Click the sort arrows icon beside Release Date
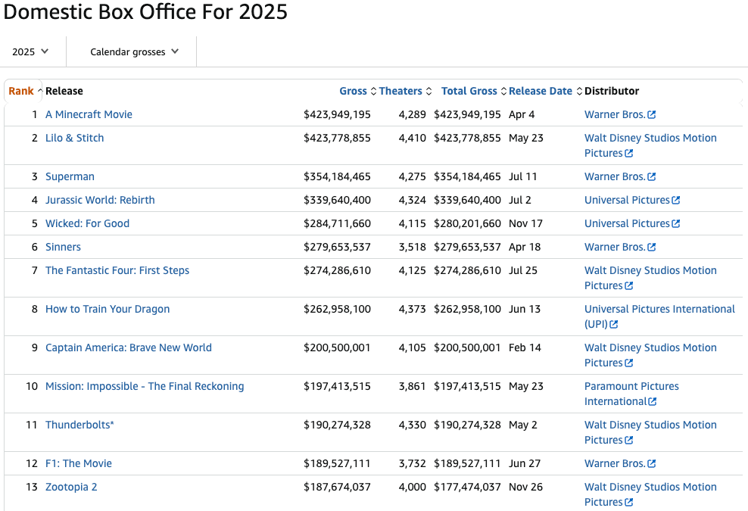Viewport: 748px width, 511px height. [579, 92]
